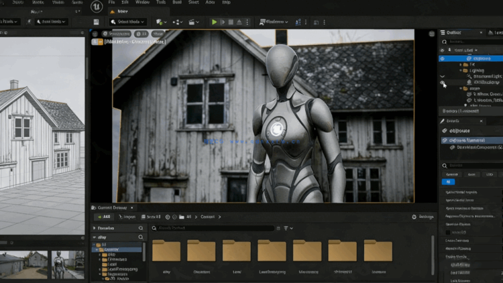Click the Stop simulation square icon

(x=231, y=21)
